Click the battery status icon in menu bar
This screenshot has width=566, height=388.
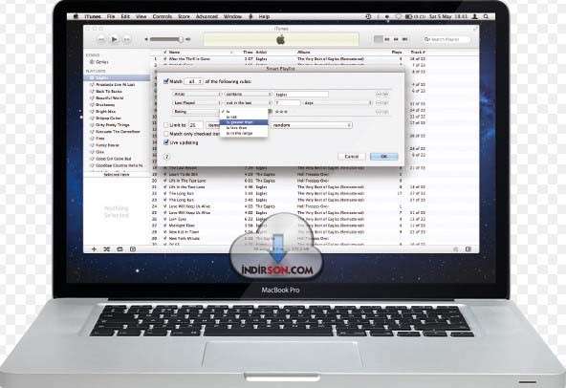click(409, 16)
